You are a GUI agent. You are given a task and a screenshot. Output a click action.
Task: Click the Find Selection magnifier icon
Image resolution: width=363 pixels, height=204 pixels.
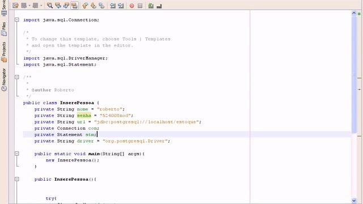pyautogui.click(x=50, y=6)
